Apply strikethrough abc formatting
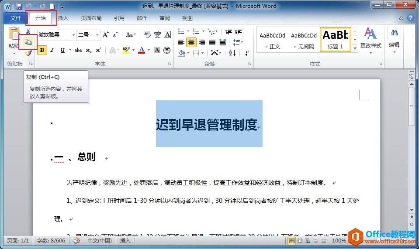The height and width of the screenshot is (249, 419). [78, 50]
